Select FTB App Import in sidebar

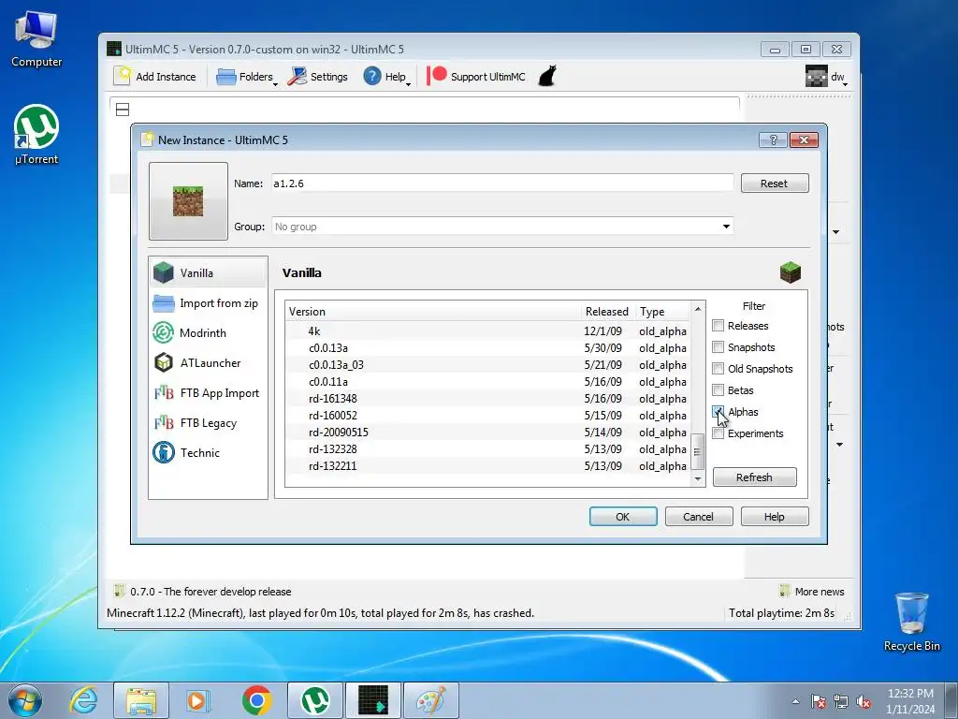tap(209, 393)
